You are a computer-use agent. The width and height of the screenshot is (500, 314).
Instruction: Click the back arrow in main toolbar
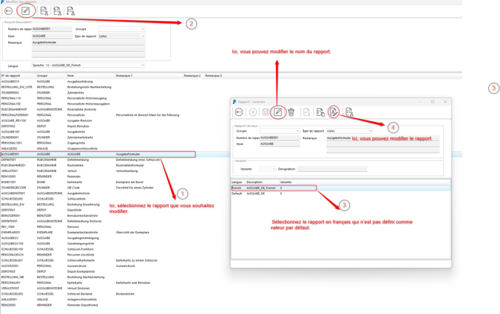(8, 12)
